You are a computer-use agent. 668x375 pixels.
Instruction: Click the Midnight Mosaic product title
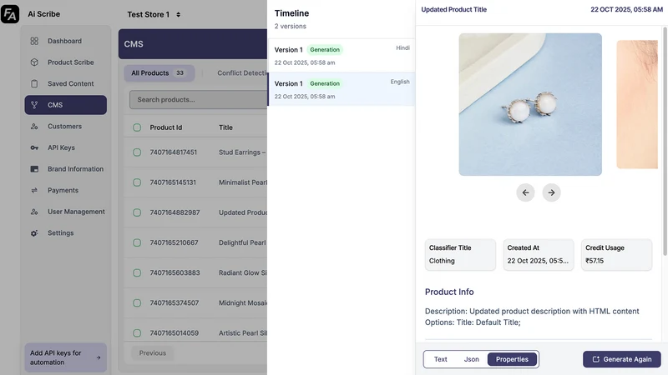click(x=243, y=303)
